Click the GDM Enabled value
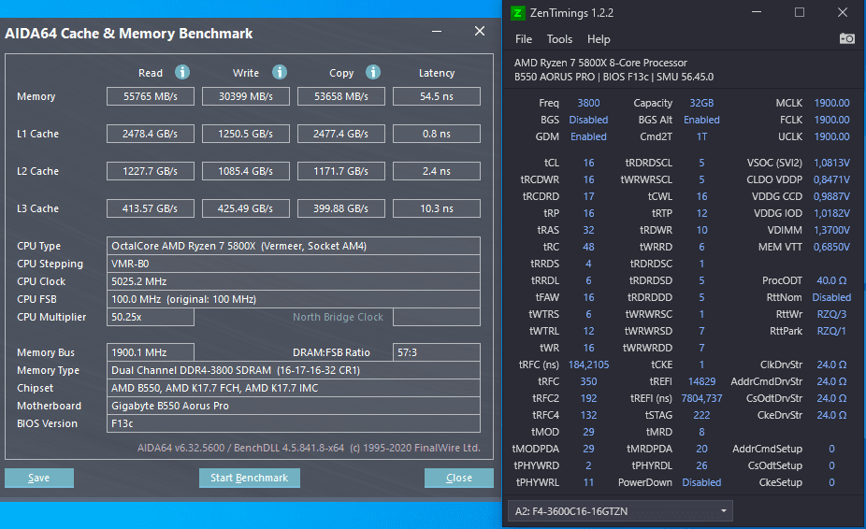The width and height of the screenshot is (866, 529). 589,136
